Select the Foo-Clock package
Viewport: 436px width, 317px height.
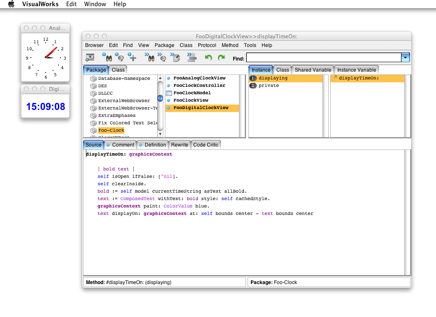pos(111,130)
